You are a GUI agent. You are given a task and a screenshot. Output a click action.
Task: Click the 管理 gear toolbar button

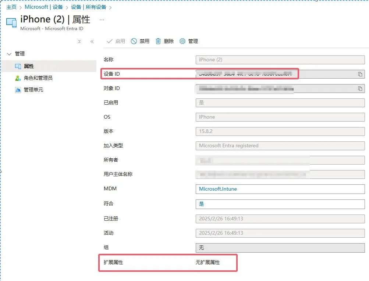click(189, 42)
